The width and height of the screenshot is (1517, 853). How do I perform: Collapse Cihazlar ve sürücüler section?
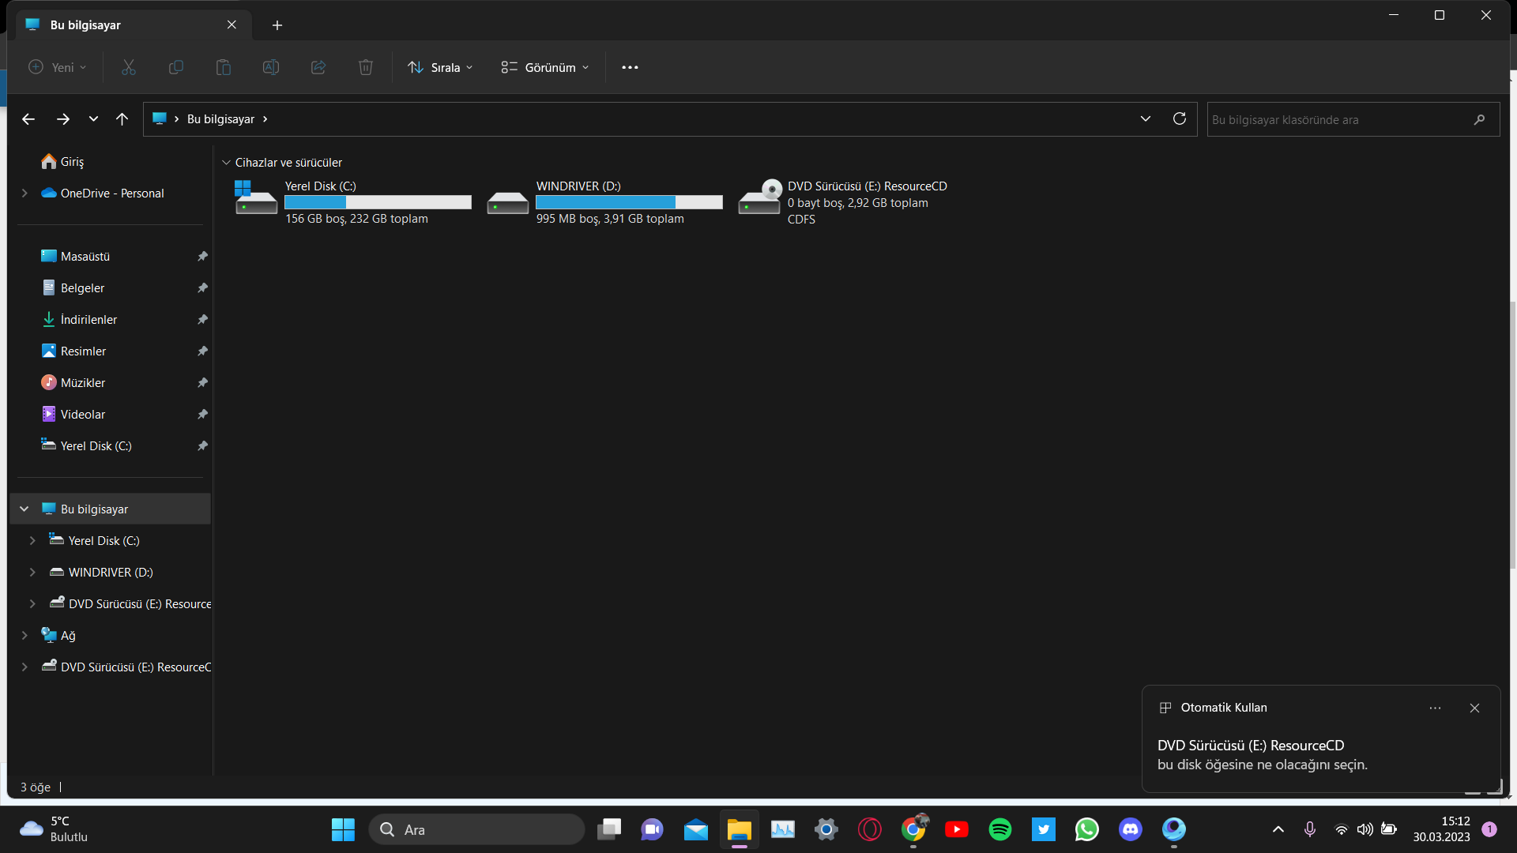226,163
